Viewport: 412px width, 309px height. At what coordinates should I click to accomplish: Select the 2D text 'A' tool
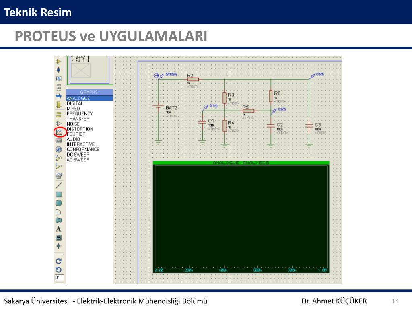click(x=58, y=229)
